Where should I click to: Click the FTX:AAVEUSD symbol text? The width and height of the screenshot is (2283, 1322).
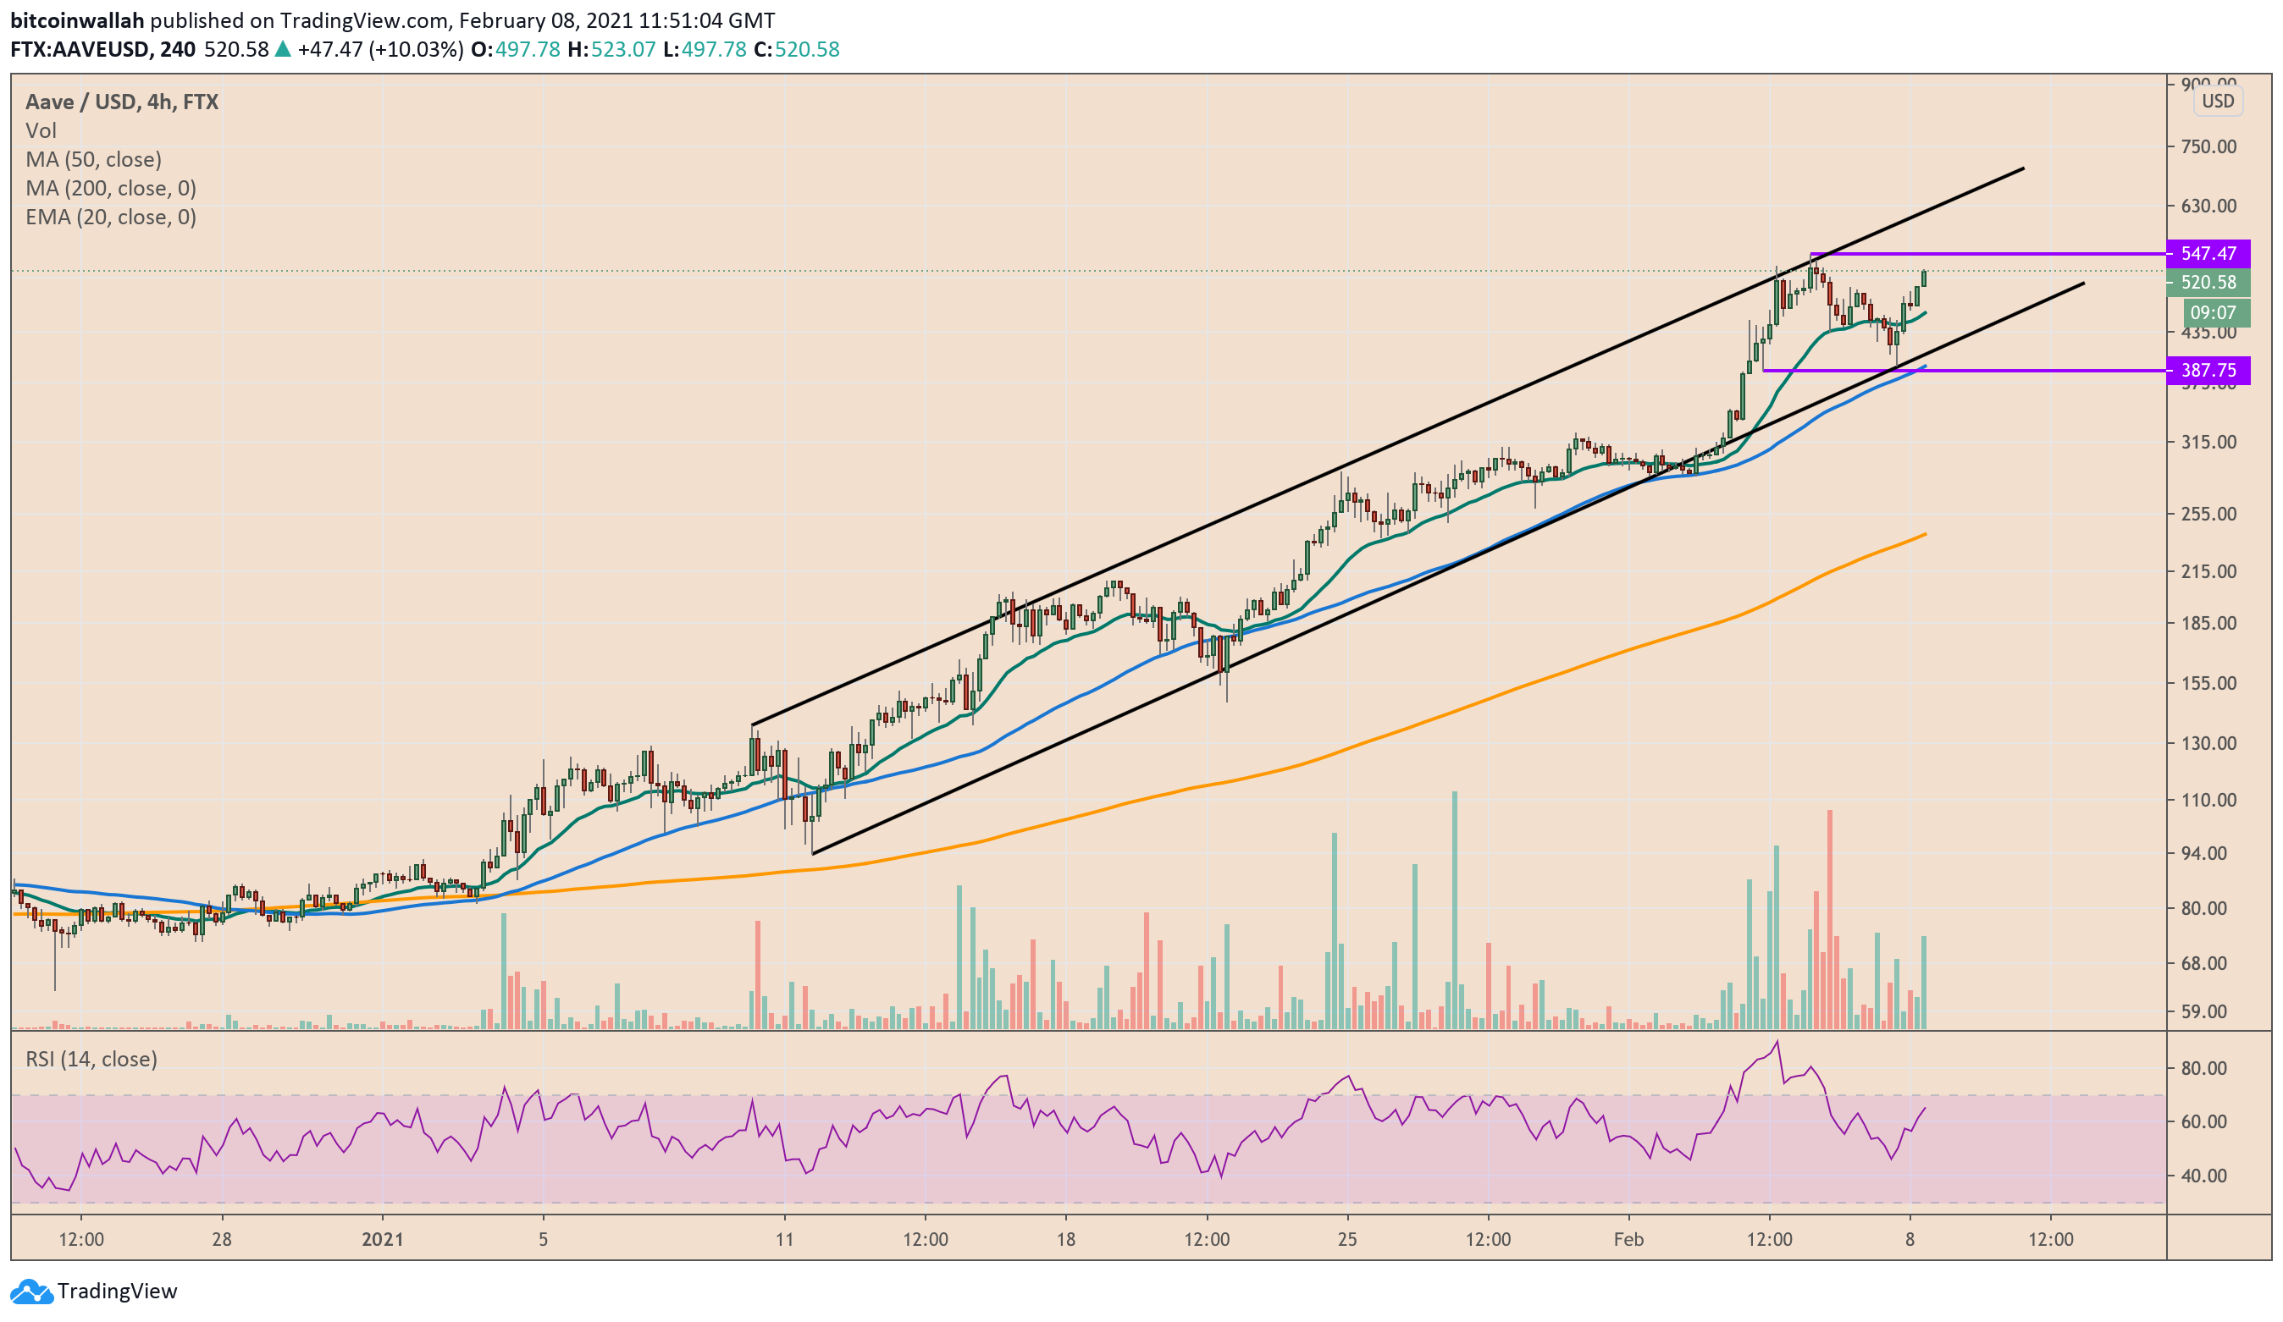(x=79, y=50)
